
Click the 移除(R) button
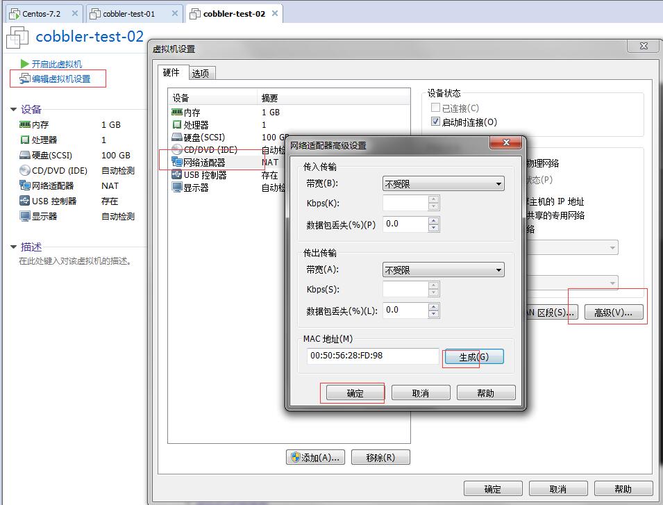coord(380,457)
